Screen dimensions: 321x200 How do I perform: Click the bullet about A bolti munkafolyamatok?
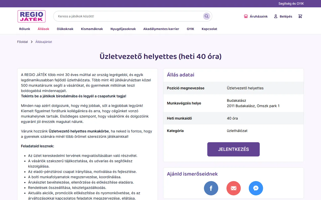click(x=75, y=177)
